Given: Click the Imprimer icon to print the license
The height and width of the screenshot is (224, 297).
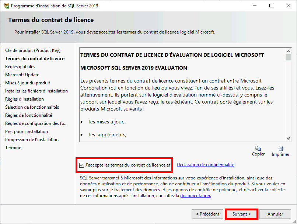Looking at the screenshot, I should [280, 148].
